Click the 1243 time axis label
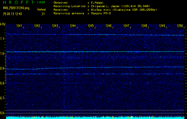This screenshot has height=119, width=187. click(x=55, y=26)
